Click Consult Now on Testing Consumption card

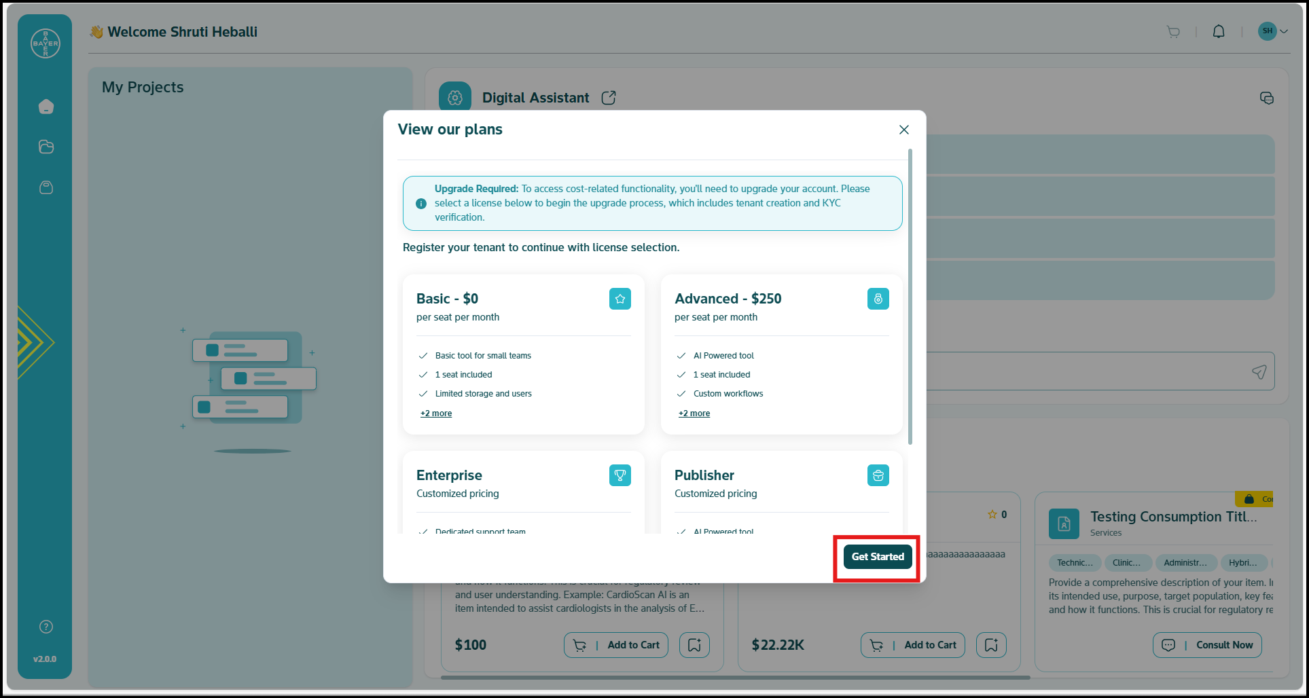click(x=1207, y=645)
